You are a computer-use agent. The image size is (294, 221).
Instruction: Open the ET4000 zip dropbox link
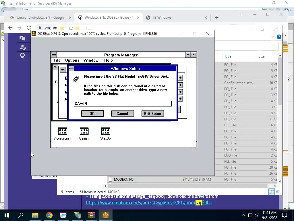pos(149,203)
